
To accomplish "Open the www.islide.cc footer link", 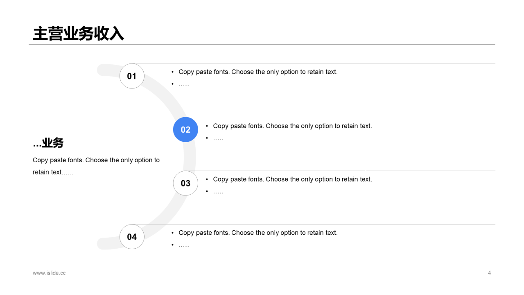I will click(x=49, y=273).
